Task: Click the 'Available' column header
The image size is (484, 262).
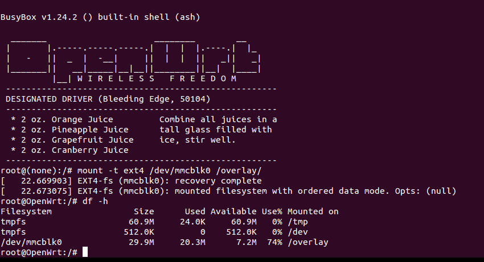Action: tap(233, 212)
